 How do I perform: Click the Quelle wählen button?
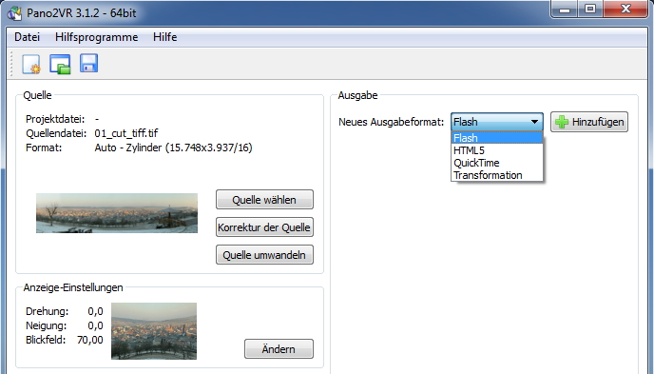(264, 200)
